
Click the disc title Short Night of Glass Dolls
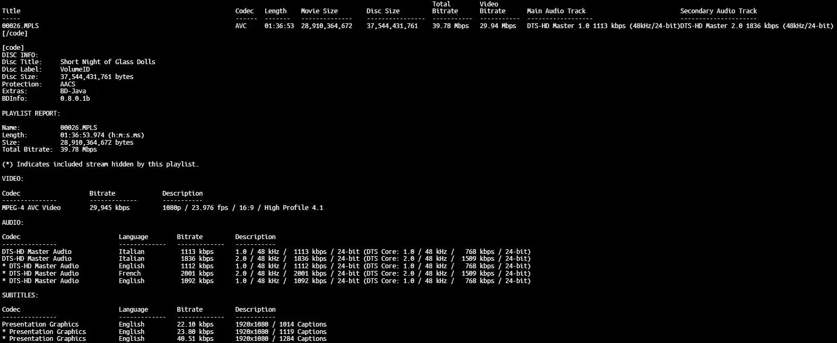pyautogui.click(x=108, y=62)
